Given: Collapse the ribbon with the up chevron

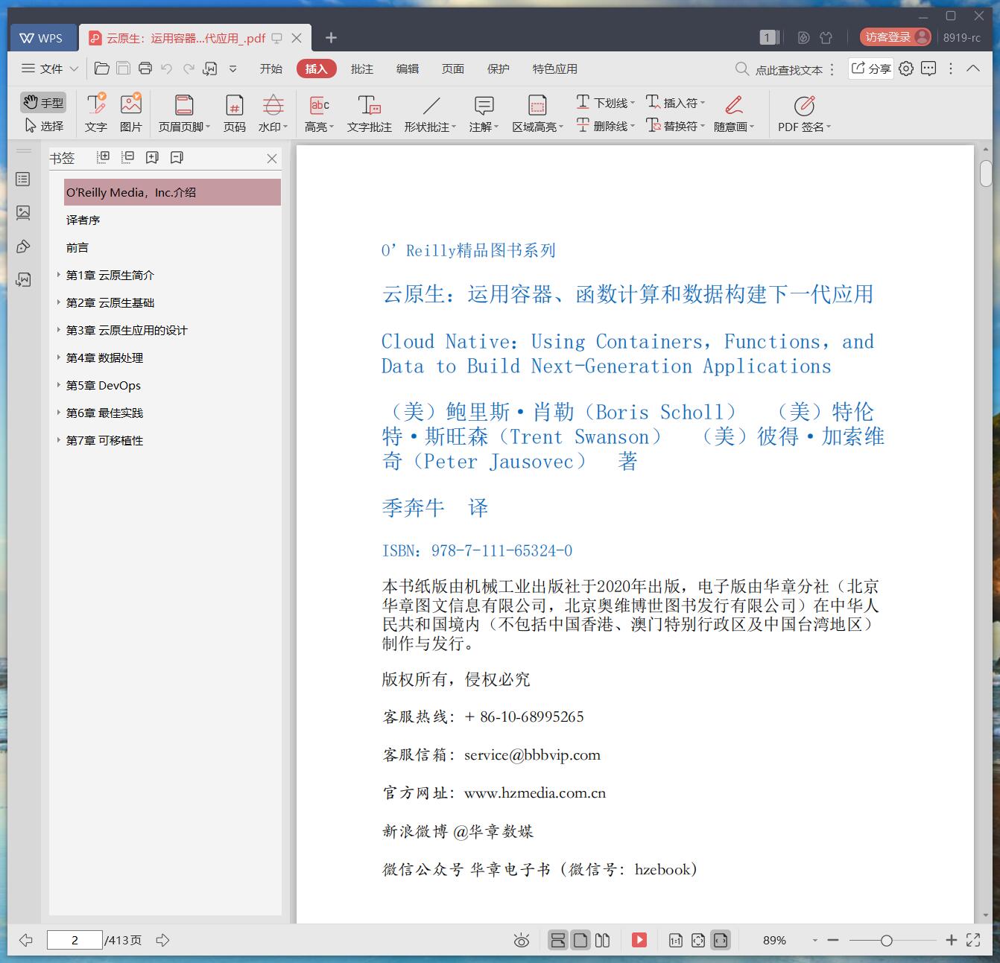Looking at the screenshot, I should tap(973, 69).
